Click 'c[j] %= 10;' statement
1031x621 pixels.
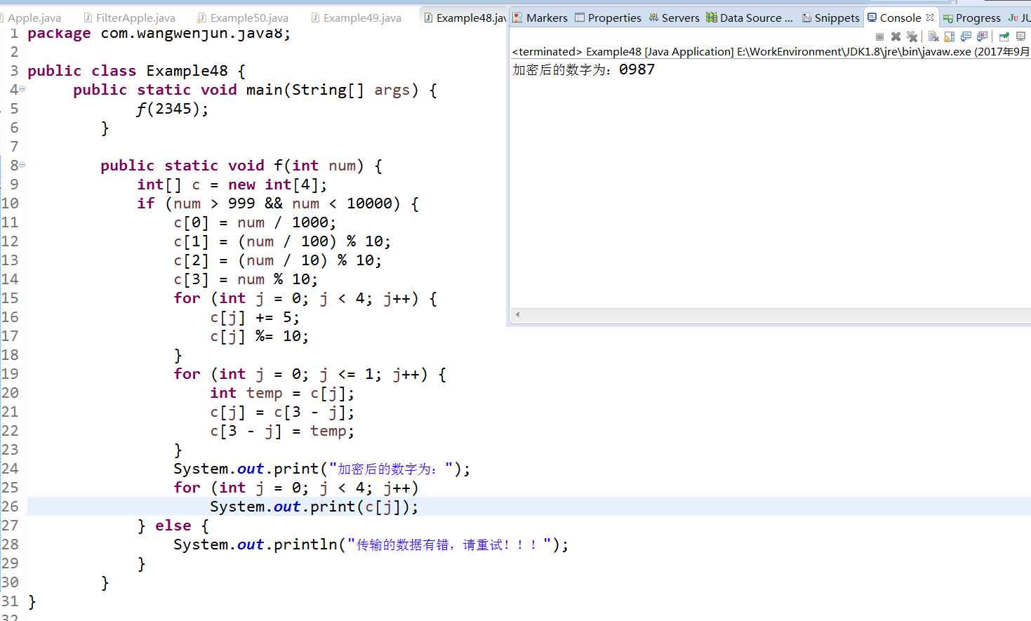[x=259, y=336]
